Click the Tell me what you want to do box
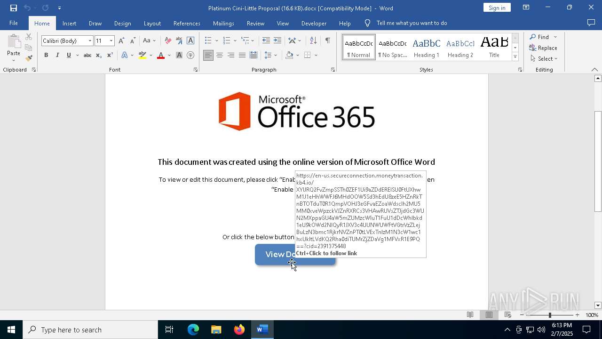The height and width of the screenshot is (339, 602). click(412, 23)
